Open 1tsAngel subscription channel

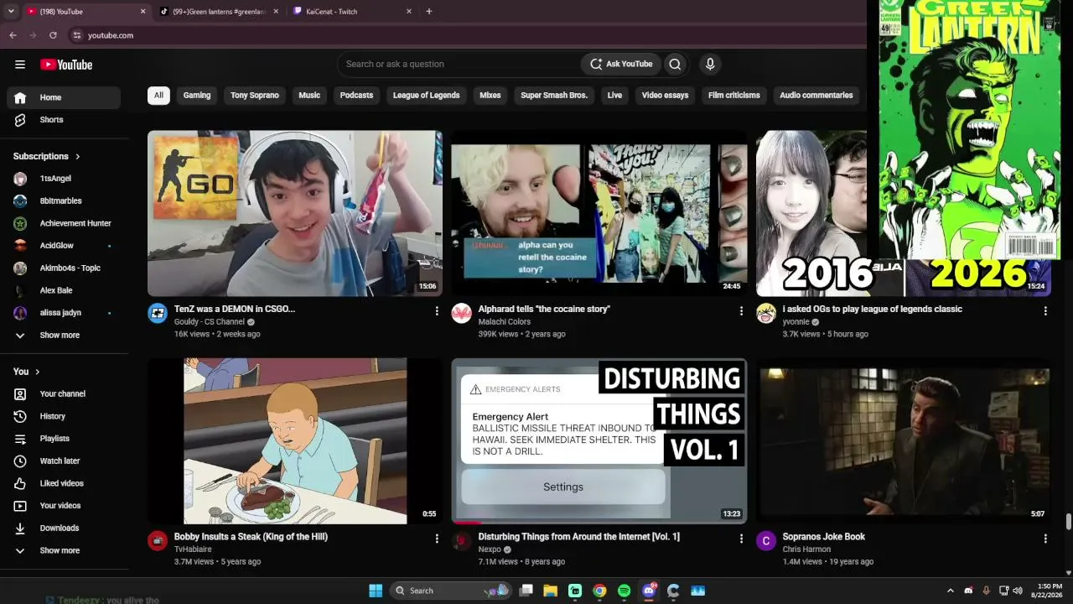click(x=64, y=179)
